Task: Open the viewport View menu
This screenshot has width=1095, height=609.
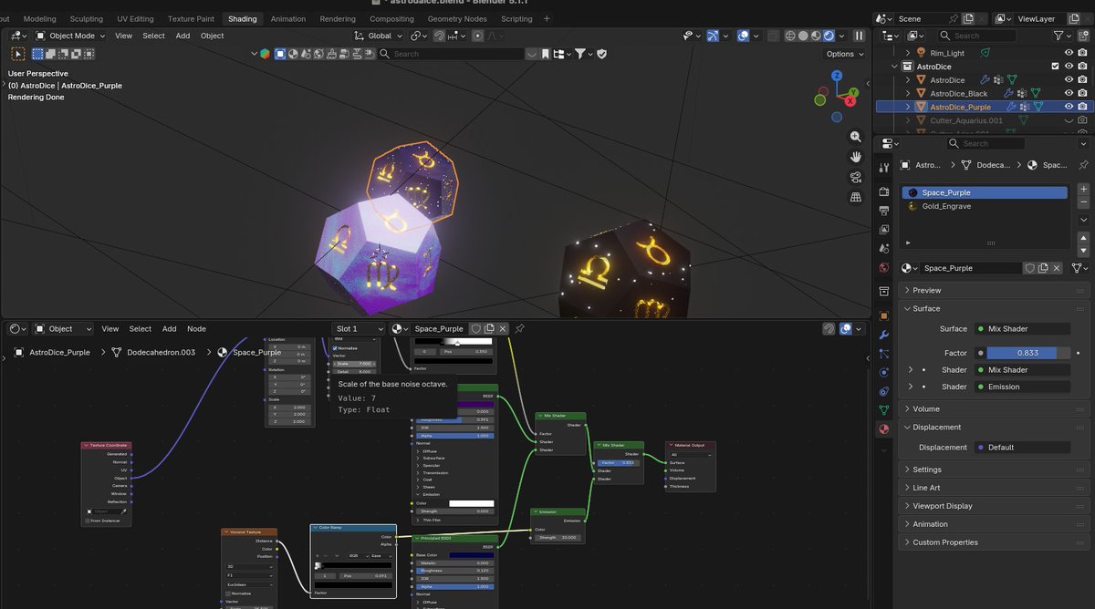Action: pyautogui.click(x=123, y=36)
